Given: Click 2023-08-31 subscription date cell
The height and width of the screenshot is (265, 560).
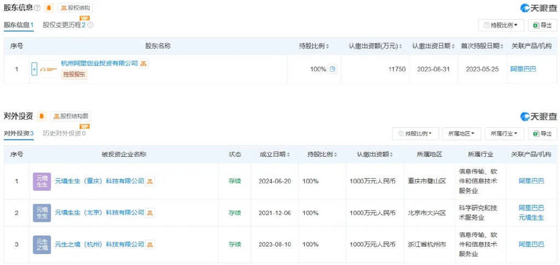Looking at the screenshot, I should [x=433, y=69].
